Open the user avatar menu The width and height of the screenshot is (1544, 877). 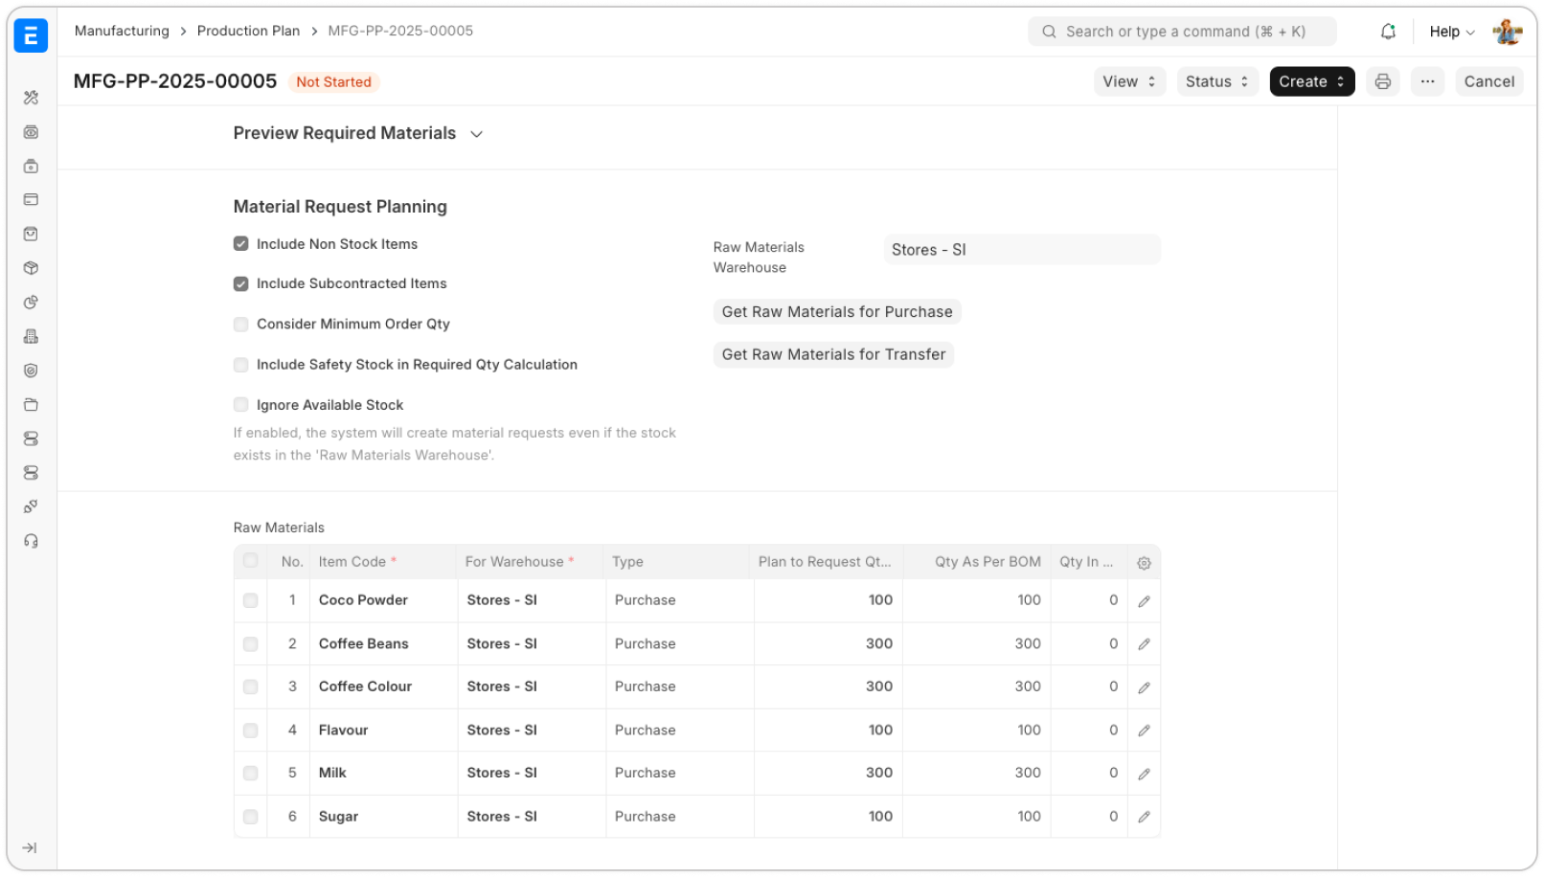click(x=1508, y=32)
